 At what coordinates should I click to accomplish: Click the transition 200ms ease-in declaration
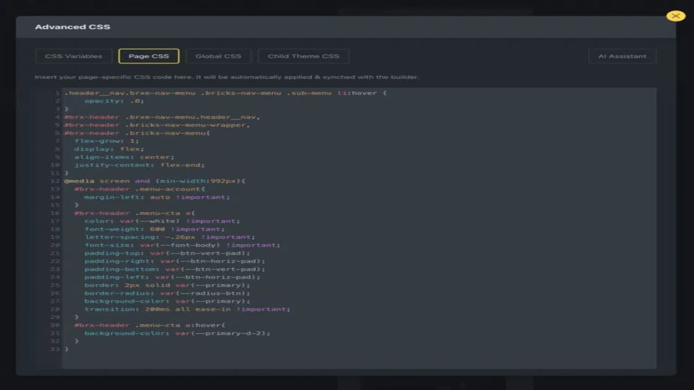click(x=187, y=309)
